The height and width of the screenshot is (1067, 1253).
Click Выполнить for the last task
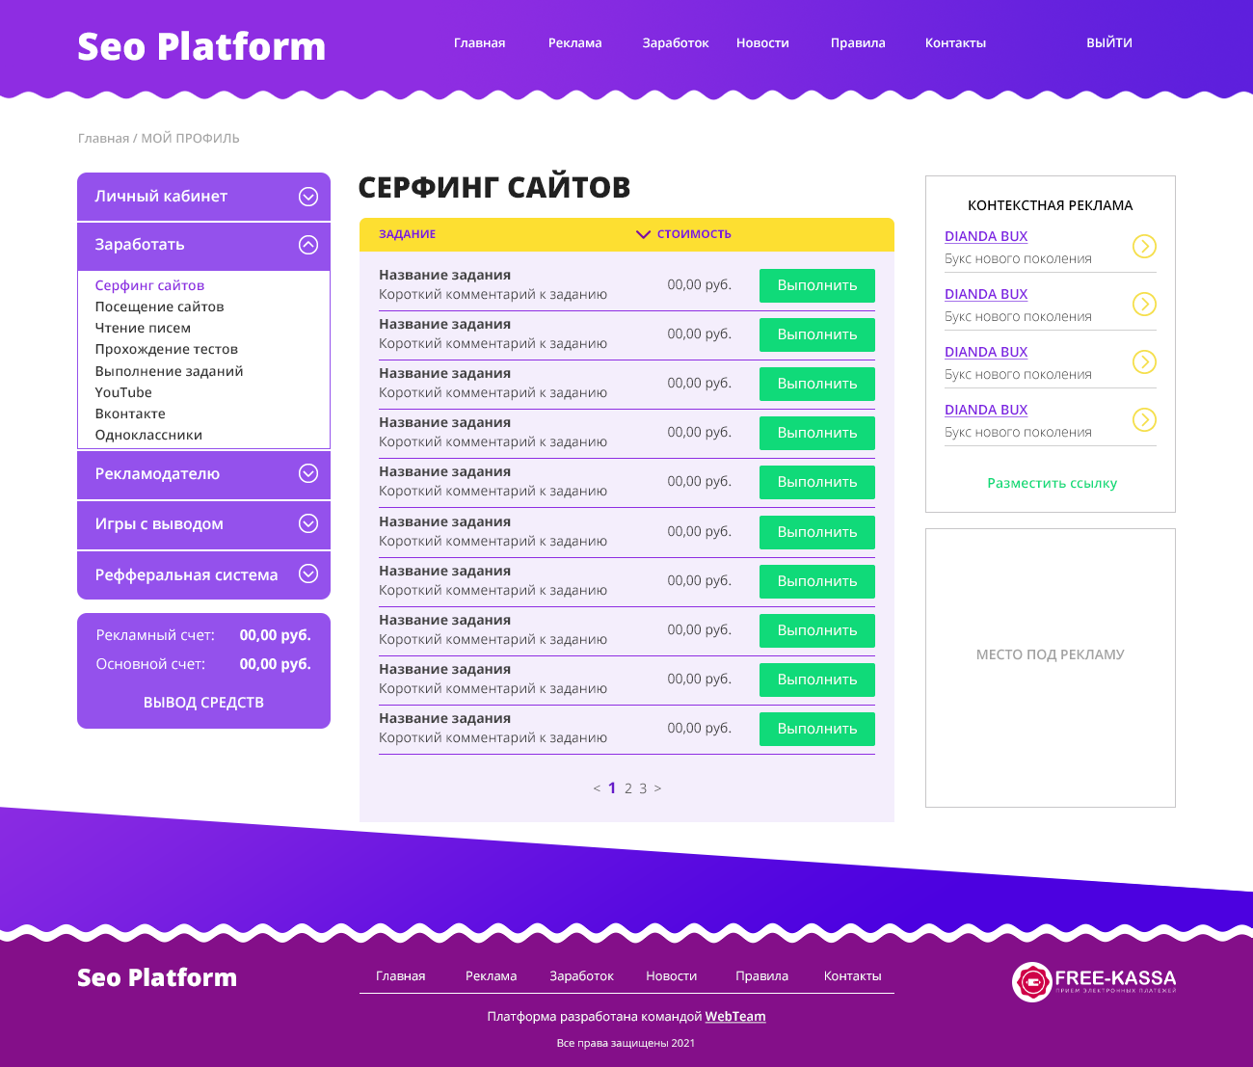pos(817,729)
